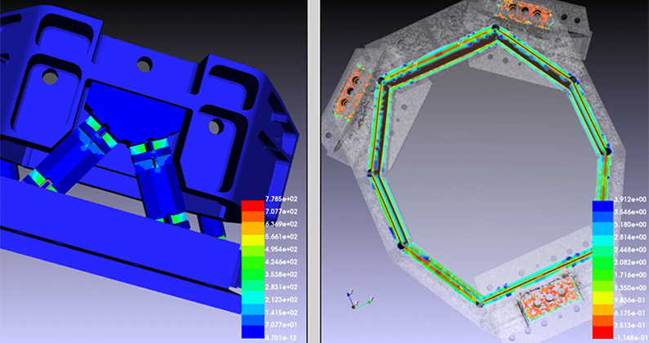Click the orange contact patch at top of ring
Image resolution: width=649 pixels, height=343 pixels.
[524, 12]
